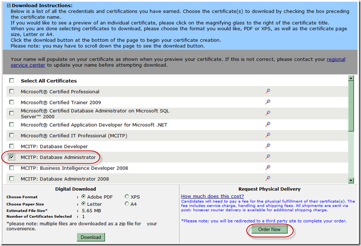
Task: Choose A4 paper size option
Action: tap(127, 204)
